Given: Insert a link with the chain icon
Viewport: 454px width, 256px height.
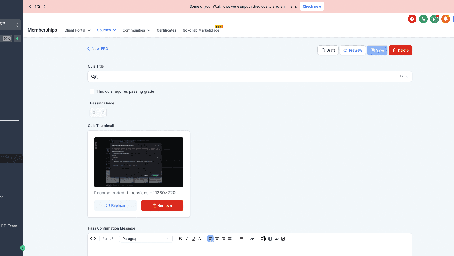Looking at the screenshot, I should click(x=252, y=239).
